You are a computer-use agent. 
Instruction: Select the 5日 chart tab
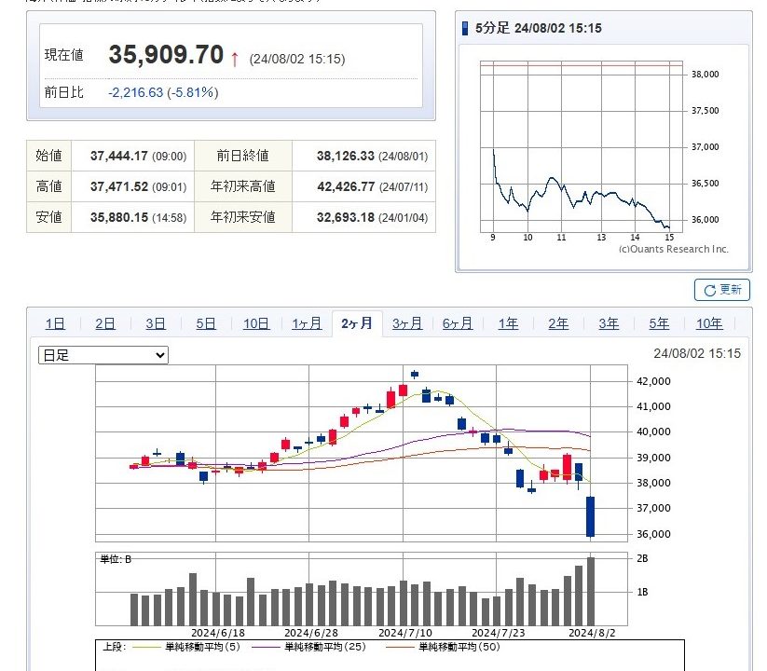point(206,323)
